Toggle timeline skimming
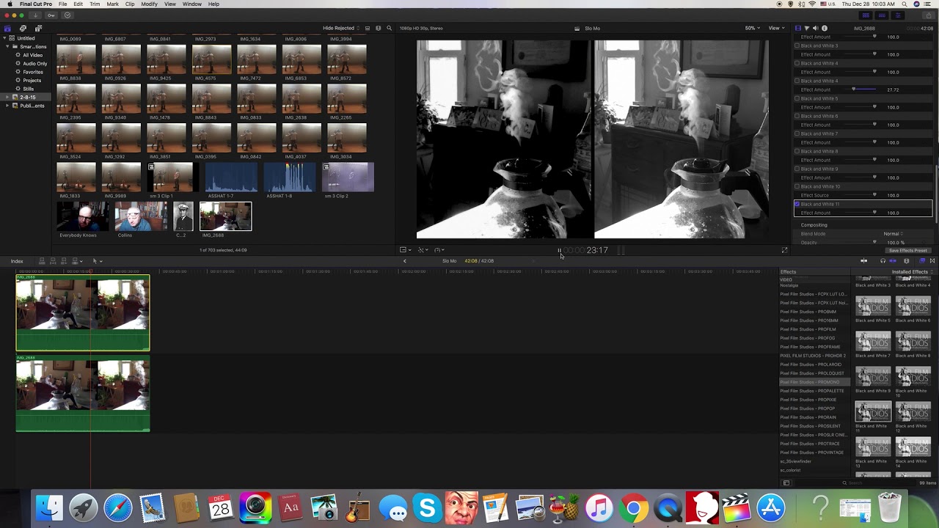The height and width of the screenshot is (528, 939). [864, 261]
